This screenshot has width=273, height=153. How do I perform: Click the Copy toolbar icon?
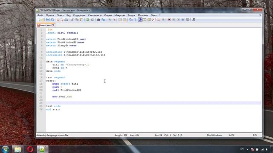(x=77, y=20)
